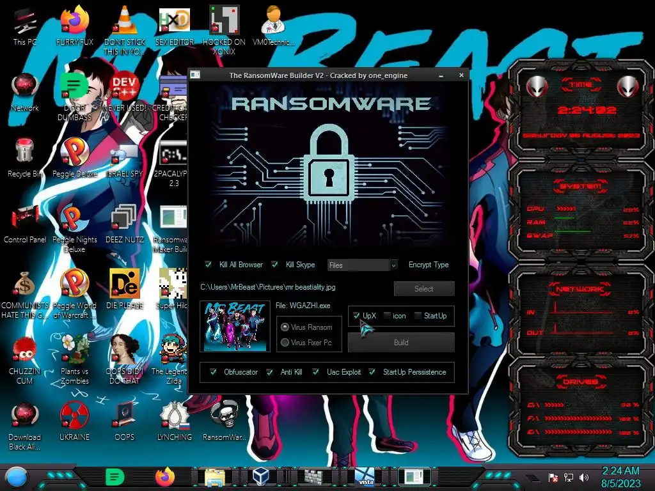Click the network tray icon
655x491 pixels.
(x=568, y=477)
